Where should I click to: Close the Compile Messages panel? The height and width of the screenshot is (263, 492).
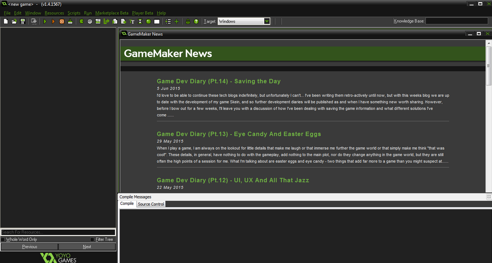point(489,197)
